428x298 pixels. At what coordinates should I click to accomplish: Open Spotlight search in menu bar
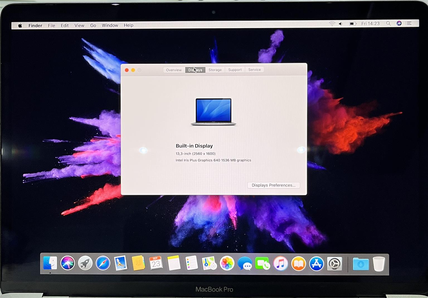(x=388, y=24)
